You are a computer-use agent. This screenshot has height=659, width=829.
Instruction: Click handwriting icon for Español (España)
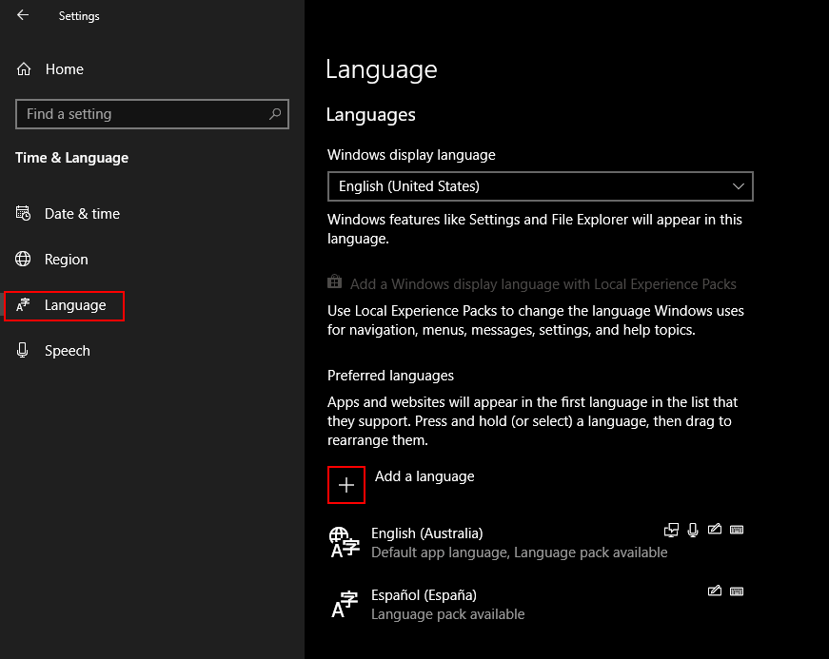click(715, 591)
